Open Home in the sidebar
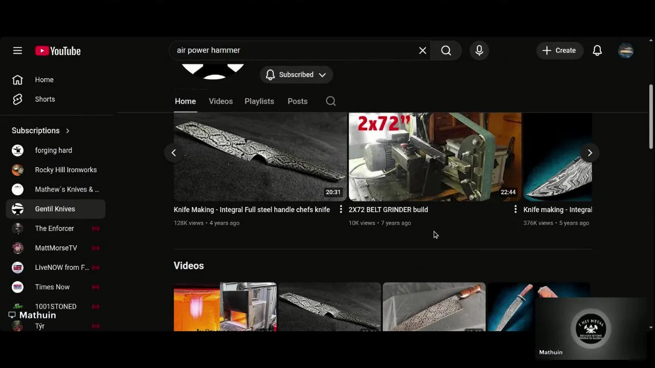The image size is (655, 368). tap(55, 80)
